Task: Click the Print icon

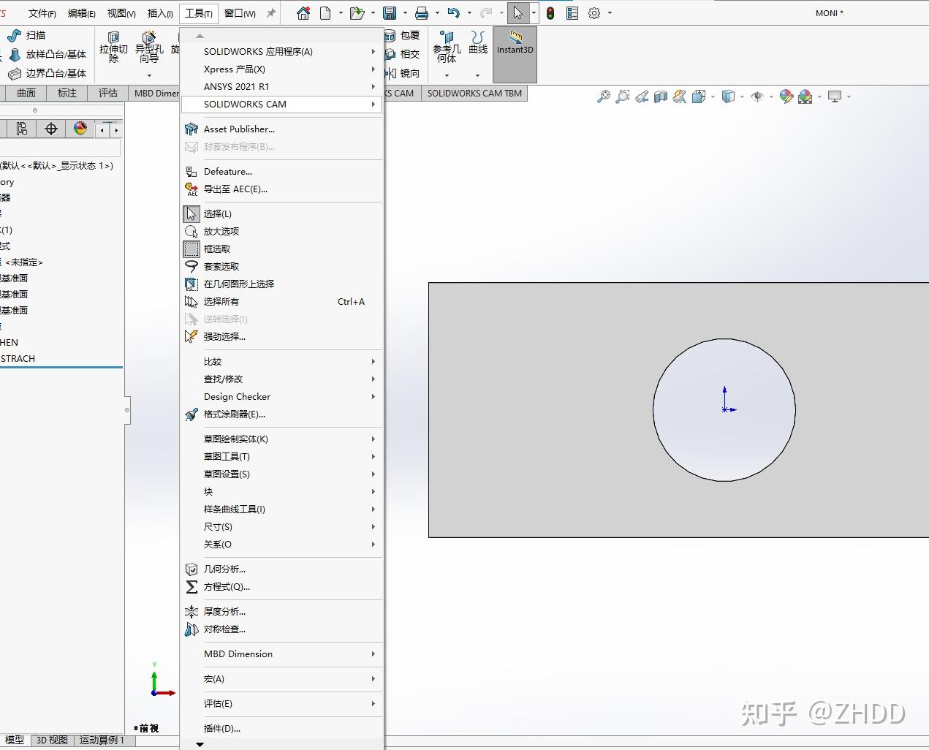Action: point(422,13)
